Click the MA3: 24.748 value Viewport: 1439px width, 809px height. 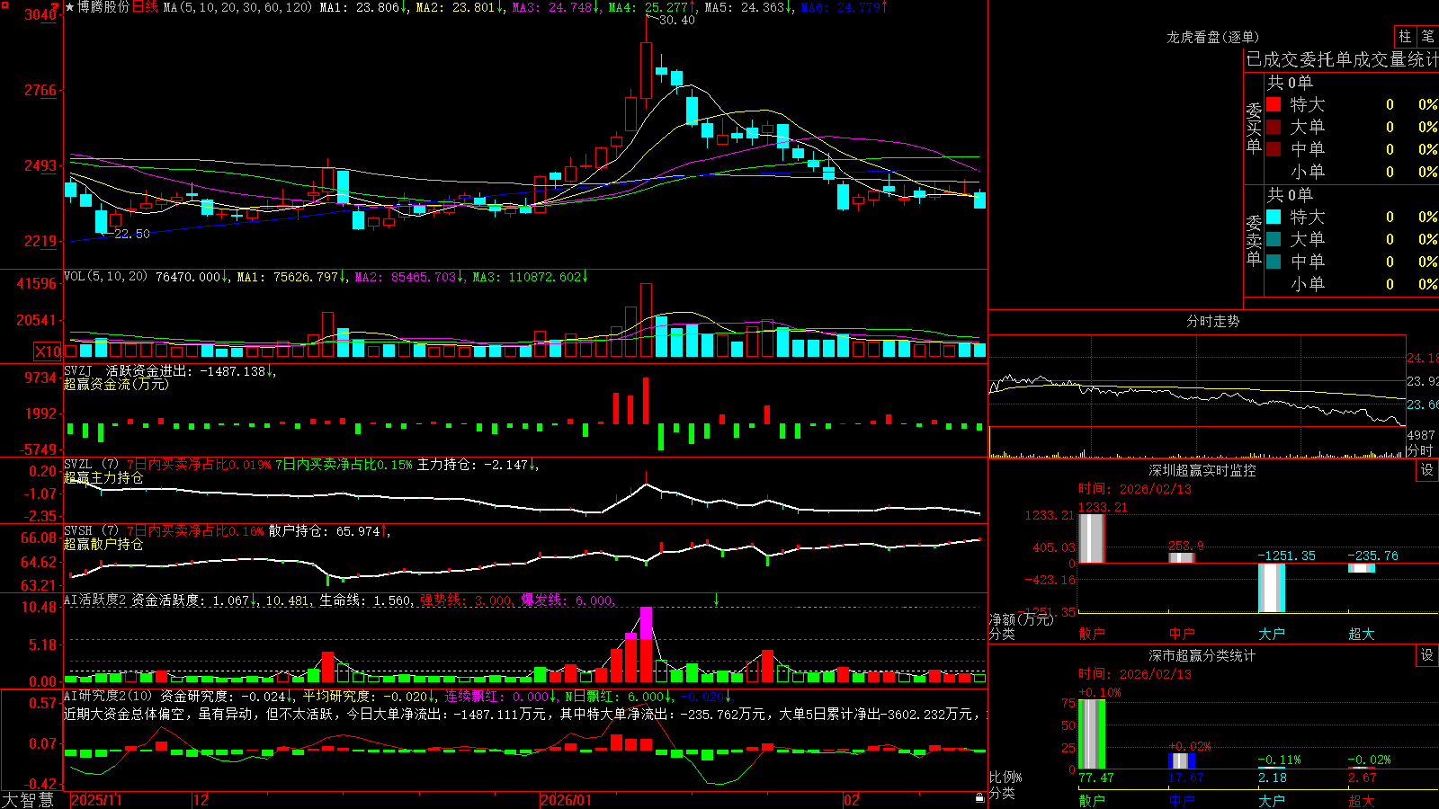click(x=555, y=7)
